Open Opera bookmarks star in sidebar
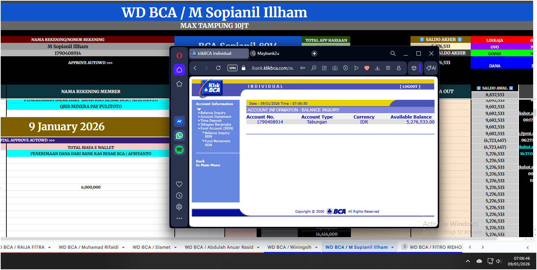This screenshot has width=537, height=270. click(x=179, y=84)
